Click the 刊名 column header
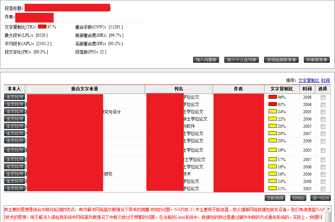Viewport: 335px width, 222px height. pyautogui.click(x=179, y=89)
